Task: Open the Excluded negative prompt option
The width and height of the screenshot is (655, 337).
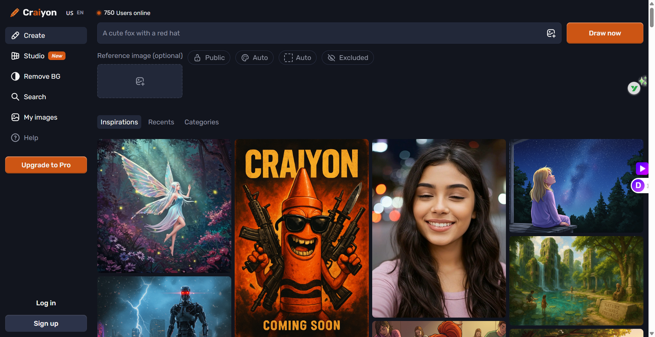Action: tap(348, 58)
